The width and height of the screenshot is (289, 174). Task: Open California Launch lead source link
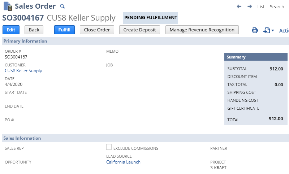123,162
